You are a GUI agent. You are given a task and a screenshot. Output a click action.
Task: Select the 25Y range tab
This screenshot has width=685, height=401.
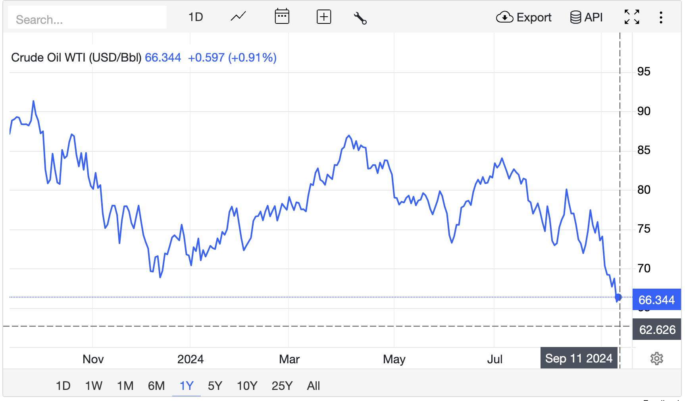[282, 386]
